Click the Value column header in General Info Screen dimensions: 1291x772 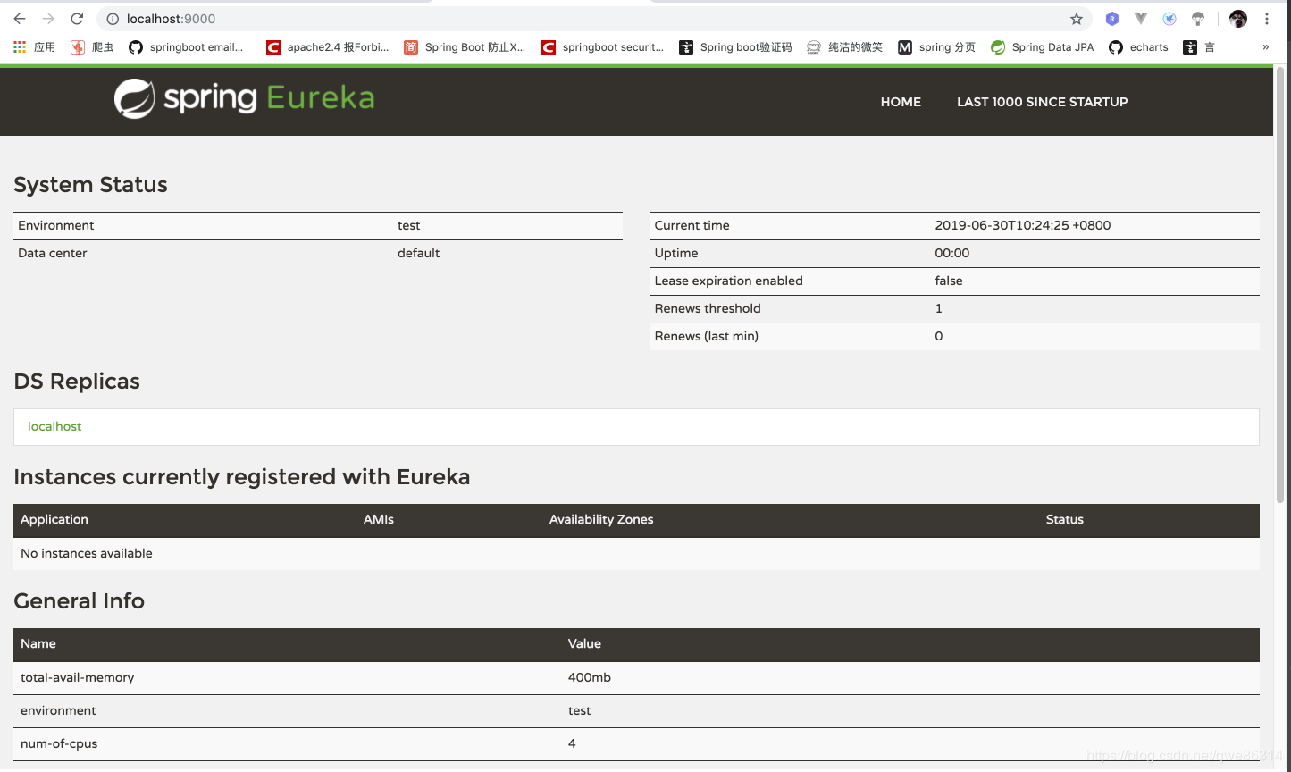584,643
